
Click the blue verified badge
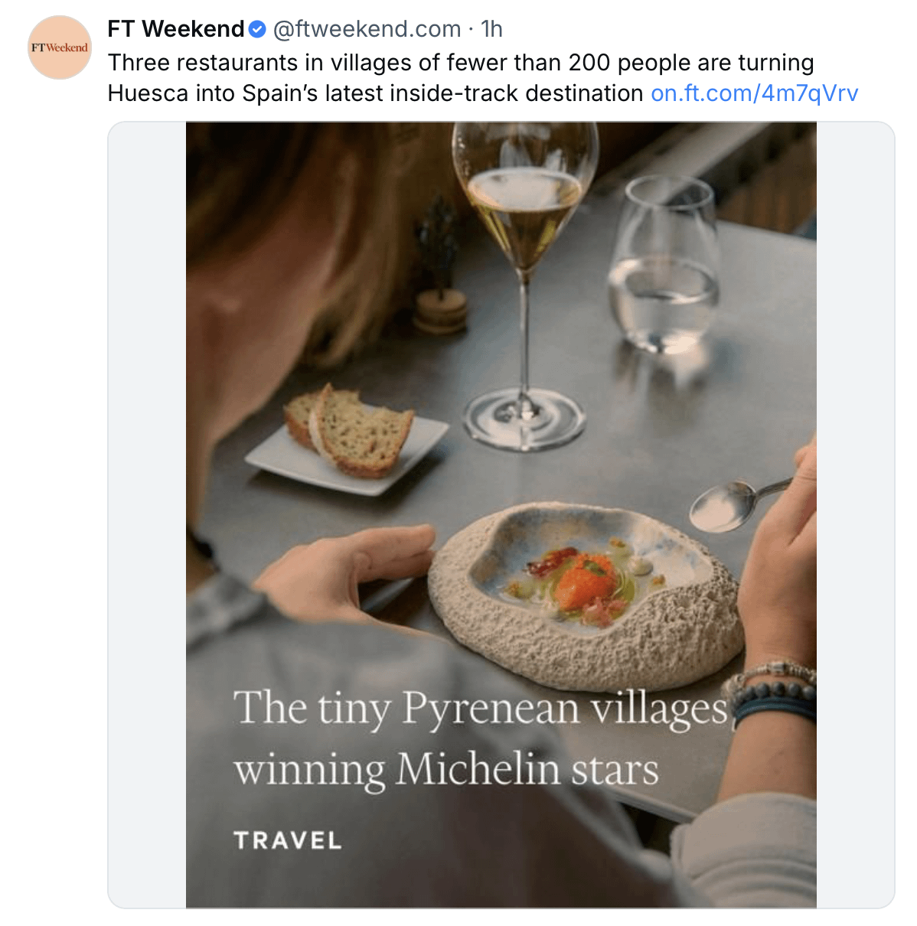pyautogui.click(x=258, y=30)
